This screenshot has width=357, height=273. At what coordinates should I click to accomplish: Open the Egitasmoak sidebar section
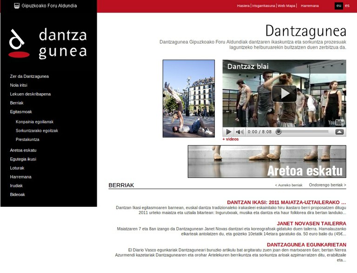[x=21, y=112]
